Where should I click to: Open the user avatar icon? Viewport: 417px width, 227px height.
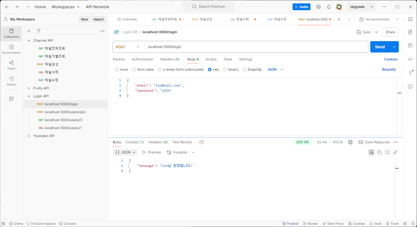pos(339,7)
